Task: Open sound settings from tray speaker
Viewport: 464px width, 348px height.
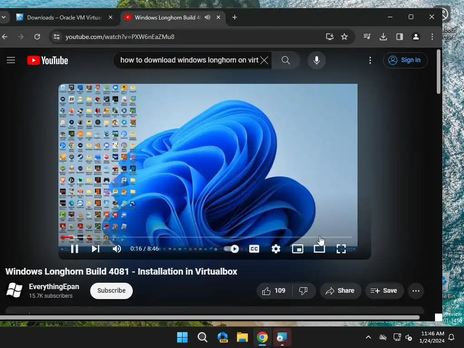Action: (x=409, y=337)
